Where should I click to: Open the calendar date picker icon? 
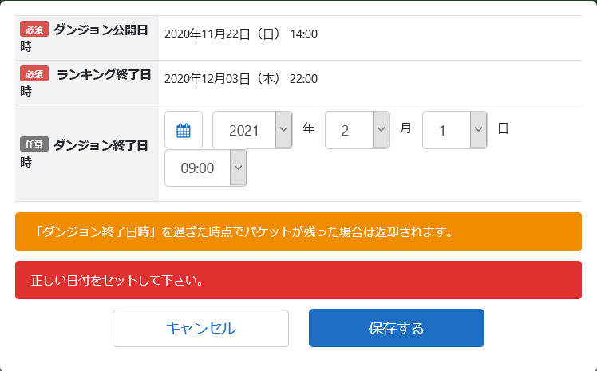[x=184, y=130]
